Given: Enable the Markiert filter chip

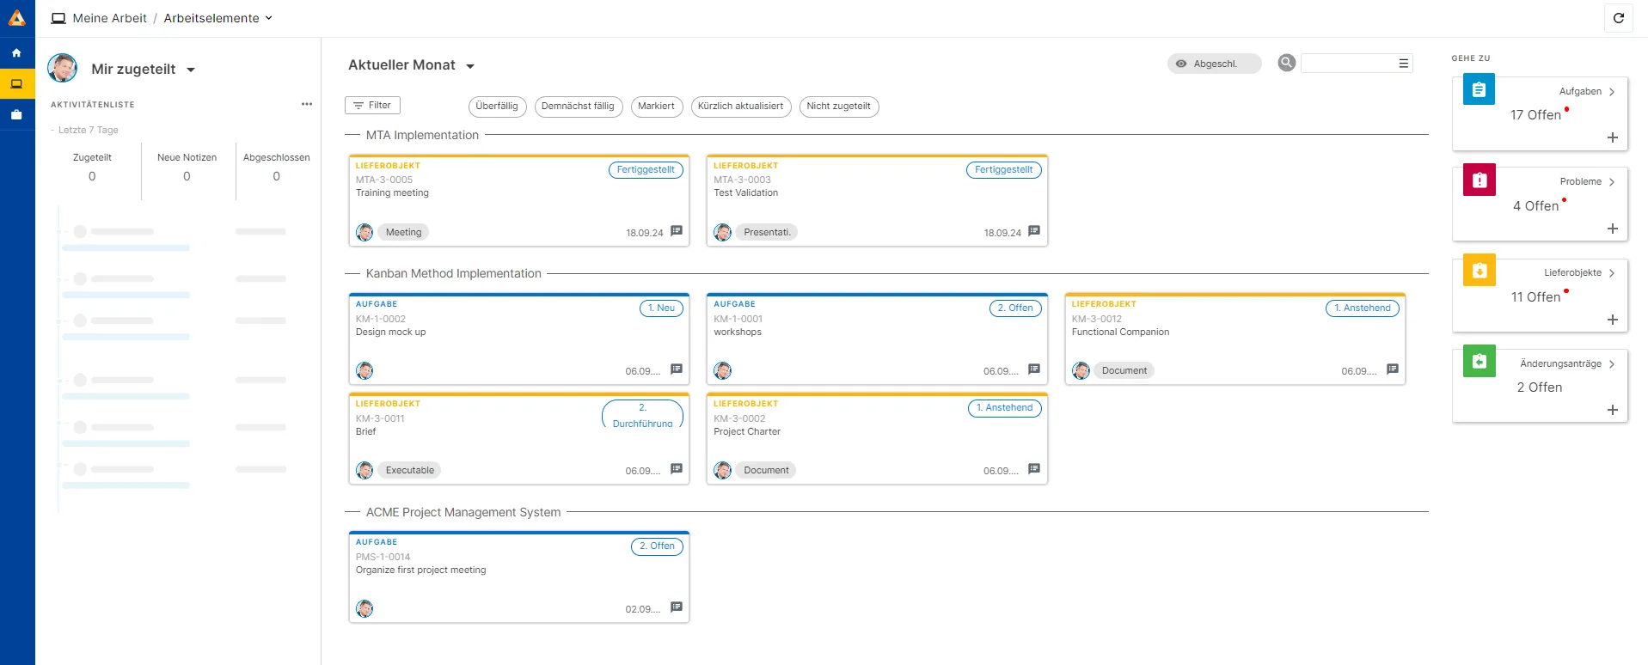Looking at the screenshot, I should (656, 107).
